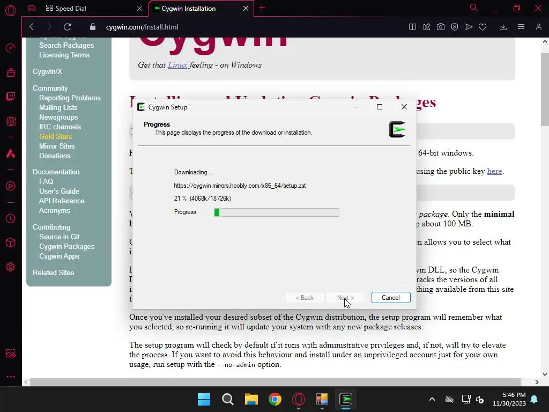The image size is (549, 412).
Task: Open the Twitch sidebar icon
Action: (x=11, y=97)
